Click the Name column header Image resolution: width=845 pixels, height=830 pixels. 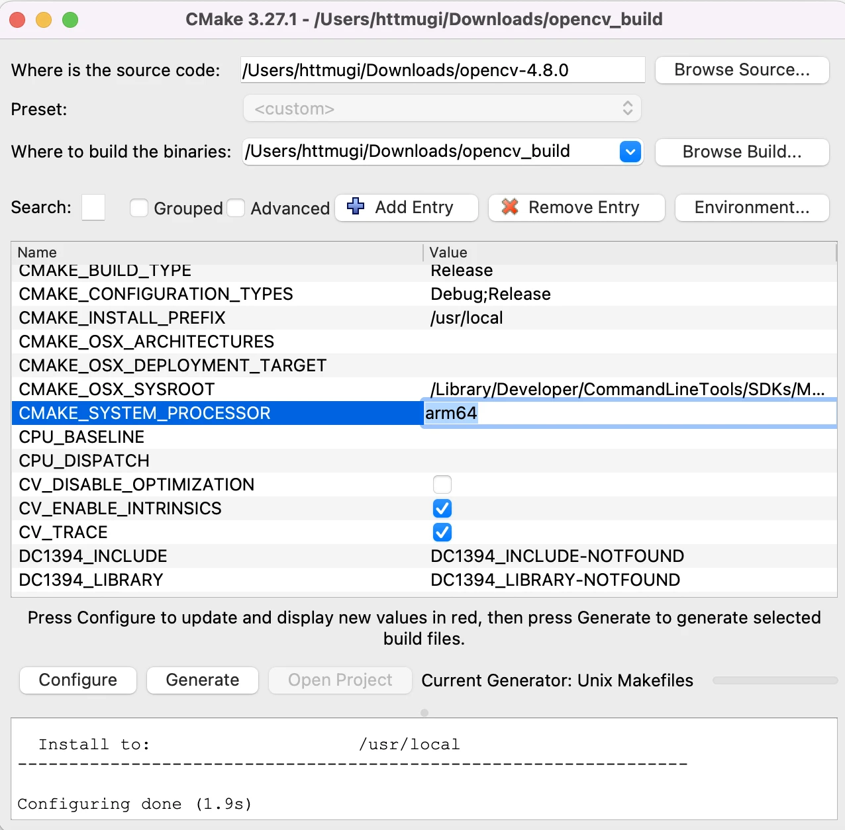pyautogui.click(x=217, y=253)
